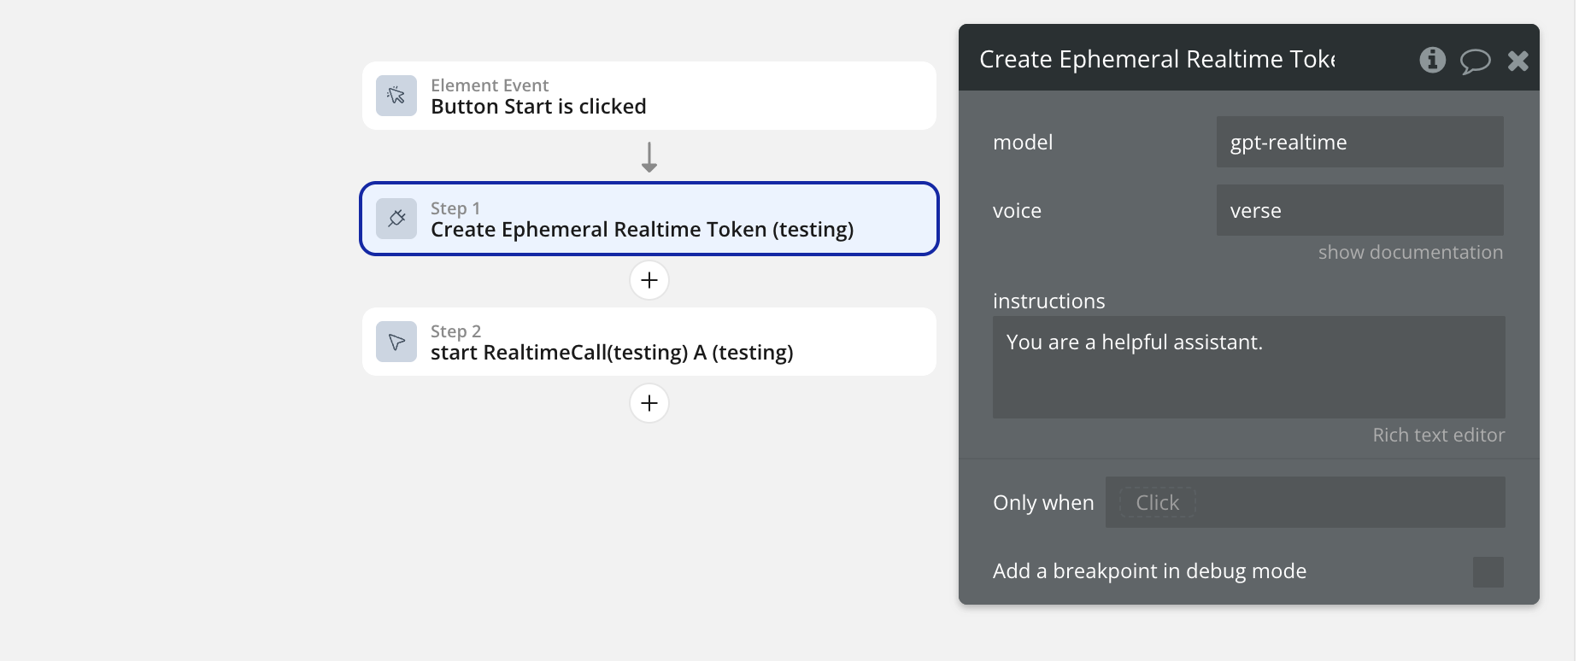Viewport: 1579px width, 661px height.
Task: Click the 'instructions' label
Action: pos(1049,301)
